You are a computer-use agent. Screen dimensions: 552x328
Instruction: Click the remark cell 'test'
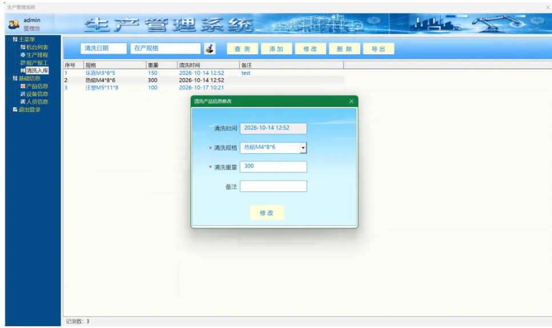point(245,73)
